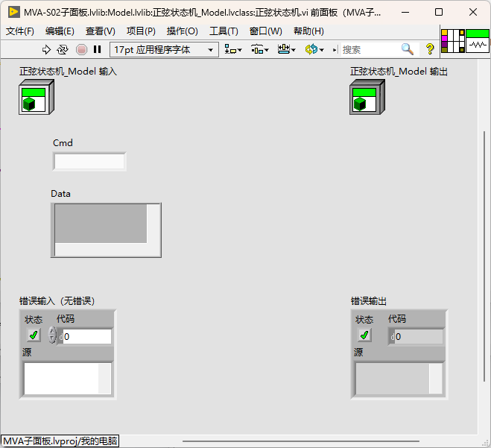Click the search magnifier icon
Screen dimensions: 491x448
click(407, 49)
